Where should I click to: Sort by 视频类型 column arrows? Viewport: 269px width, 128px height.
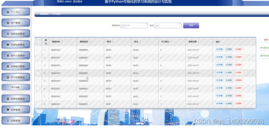[x=89, y=42]
